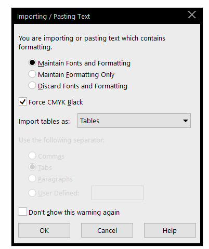Open Help for this dialog

pos(170,230)
